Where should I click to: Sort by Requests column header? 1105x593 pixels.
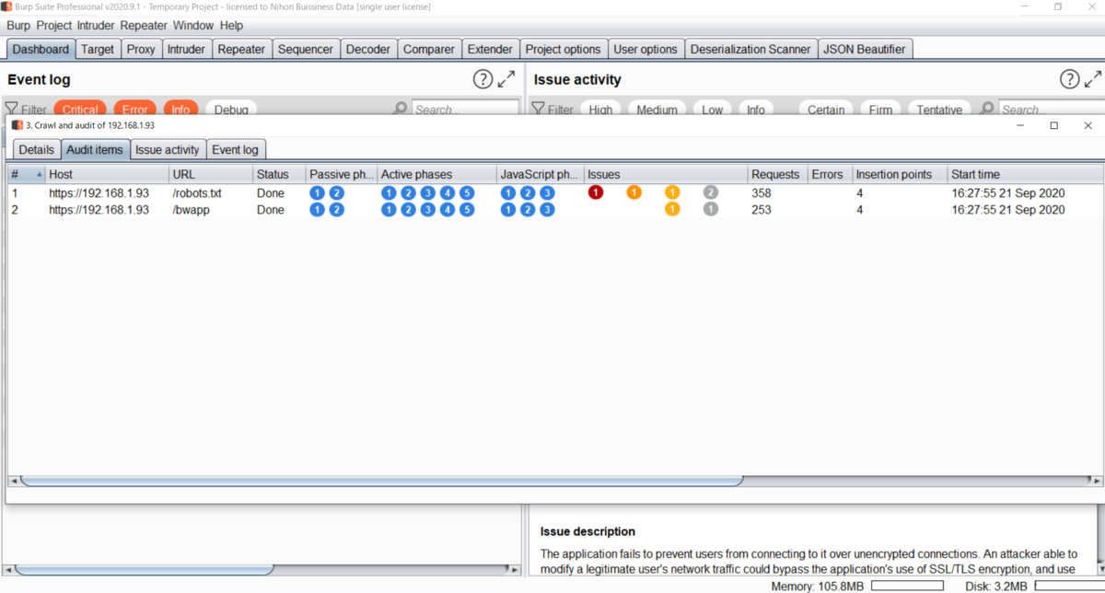777,174
